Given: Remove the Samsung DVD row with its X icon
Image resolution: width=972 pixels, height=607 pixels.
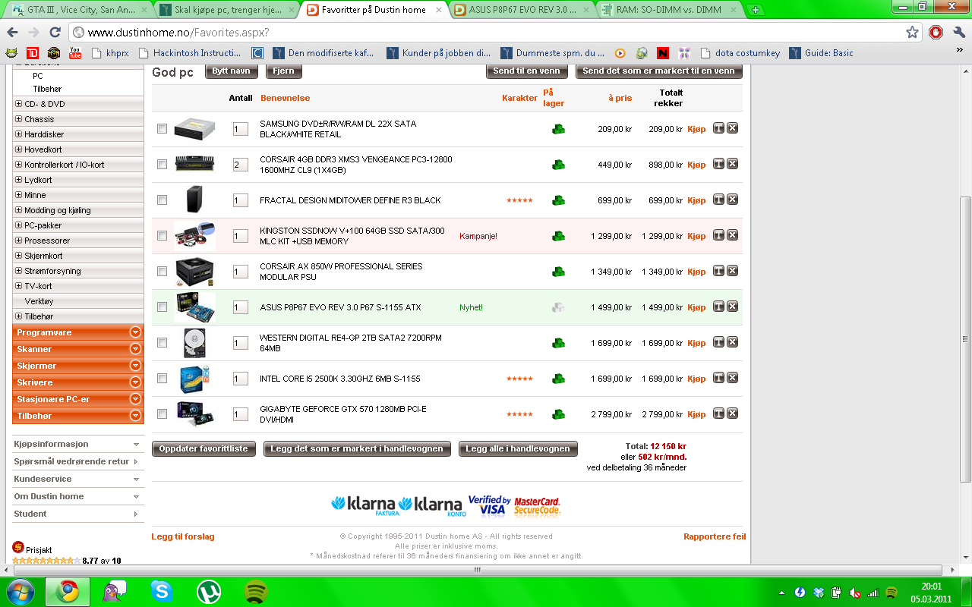Looking at the screenshot, I should click(x=733, y=128).
